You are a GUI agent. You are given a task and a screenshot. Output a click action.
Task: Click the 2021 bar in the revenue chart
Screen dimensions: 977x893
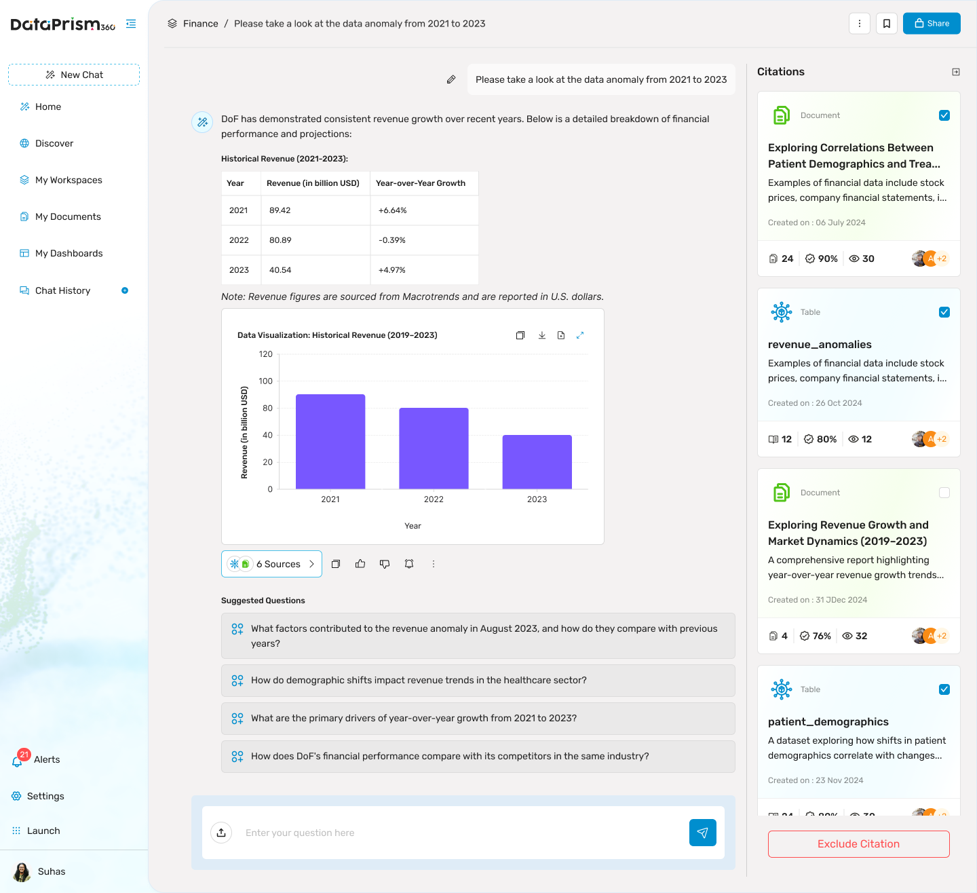330,442
